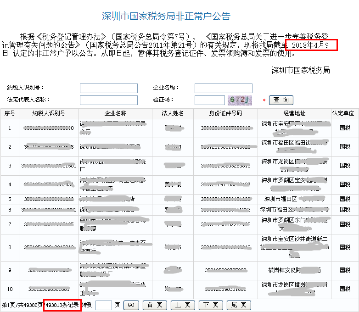Click the 第1页/共49382页 page indicator
359x312 pixels.
22,305
